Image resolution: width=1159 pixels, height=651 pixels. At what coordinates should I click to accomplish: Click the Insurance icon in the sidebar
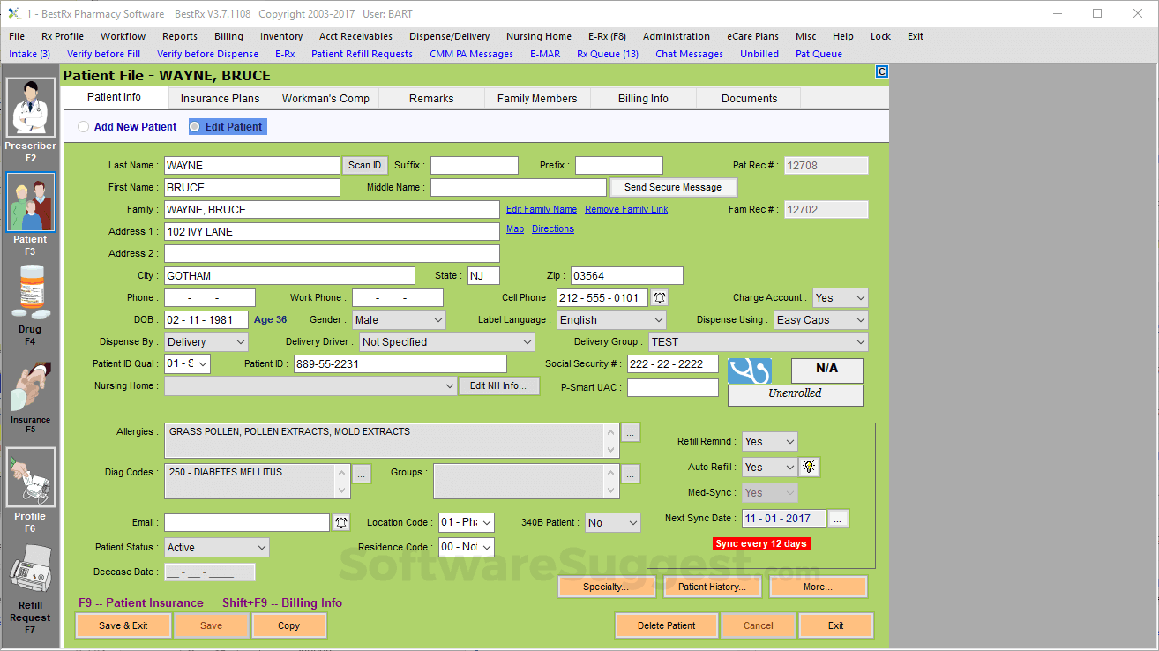click(x=30, y=388)
